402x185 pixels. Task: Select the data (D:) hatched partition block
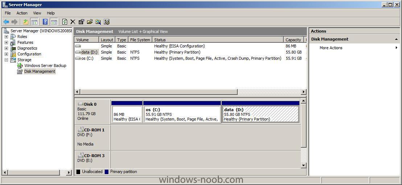(x=261, y=112)
